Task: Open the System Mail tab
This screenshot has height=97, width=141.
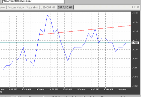Action: [x=32, y=7]
